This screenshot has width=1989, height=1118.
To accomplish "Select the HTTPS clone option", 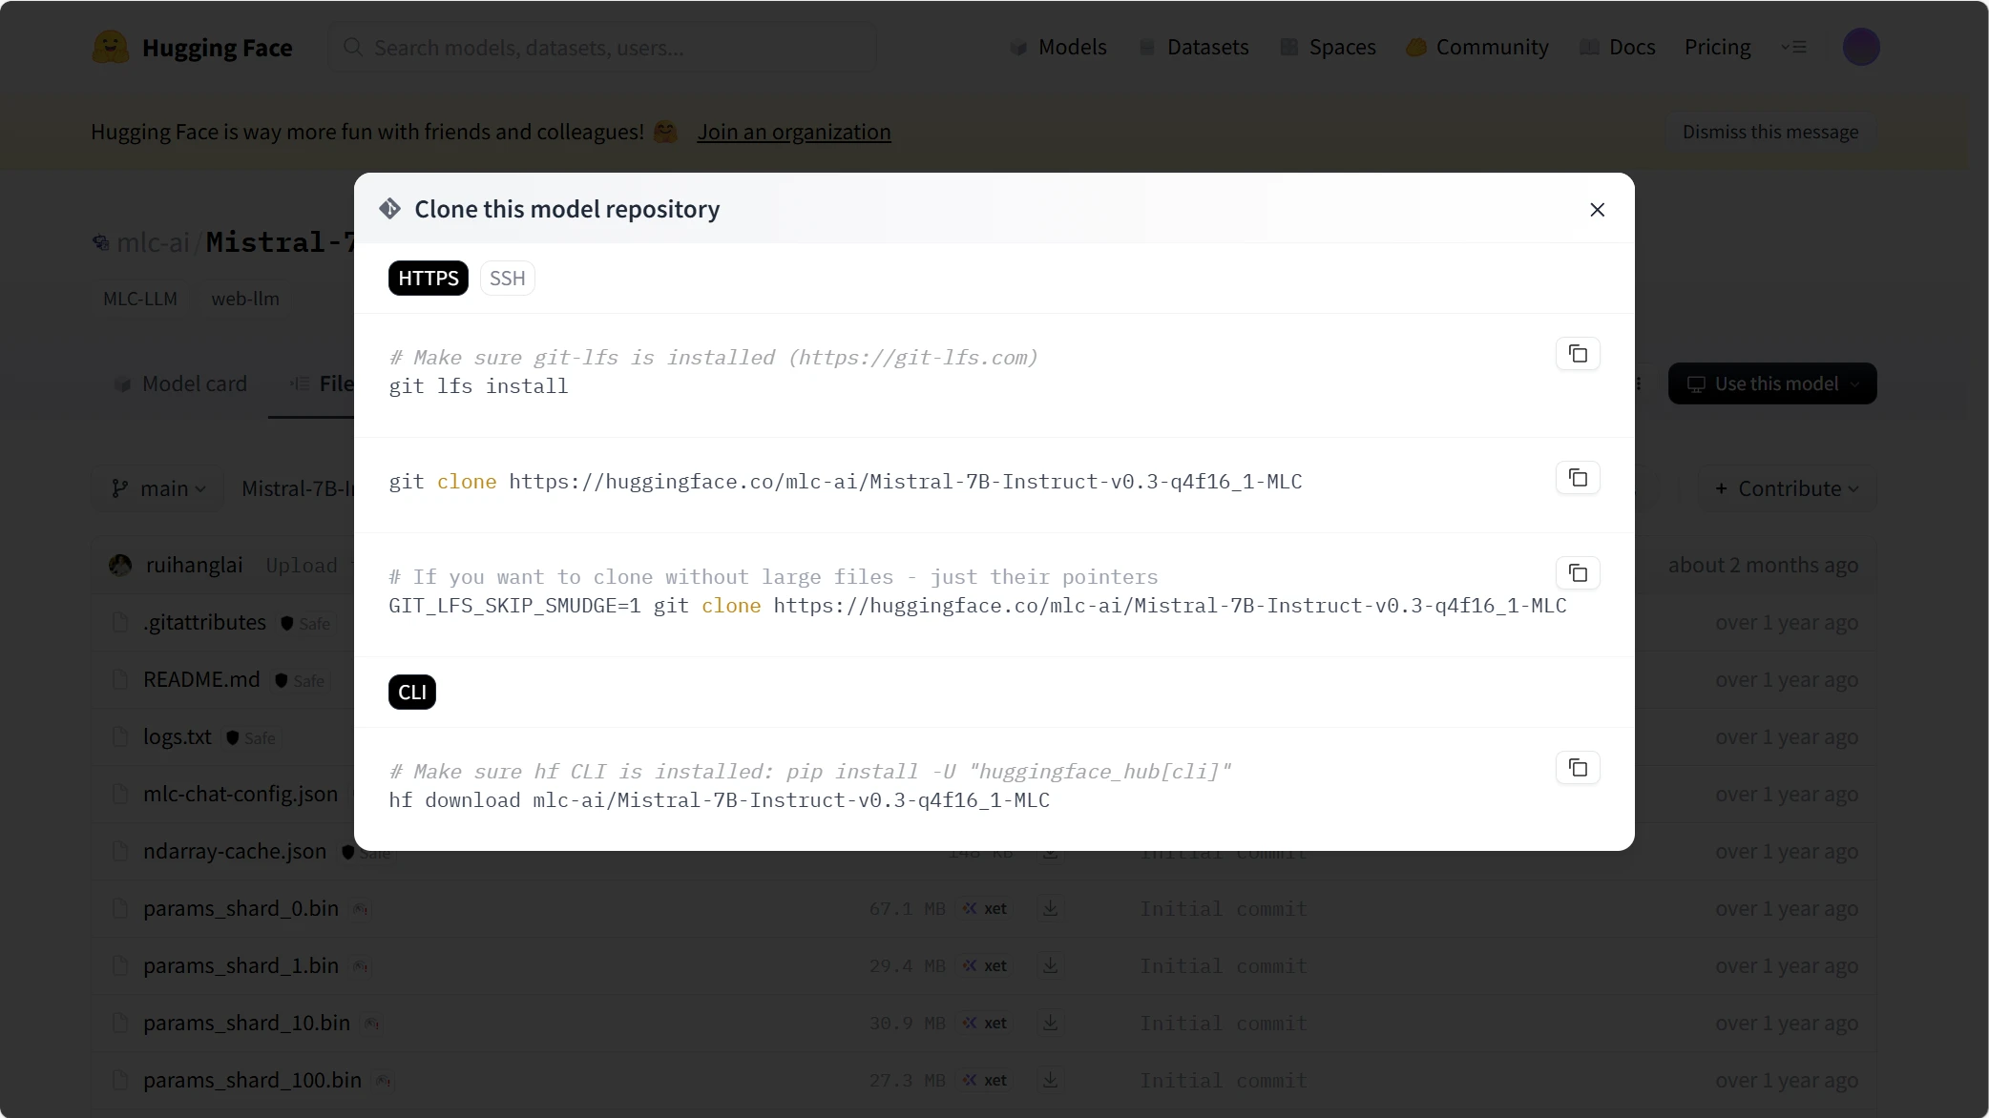I will coord(428,279).
